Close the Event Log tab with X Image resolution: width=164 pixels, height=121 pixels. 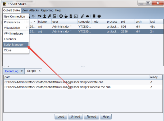pos(22,71)
